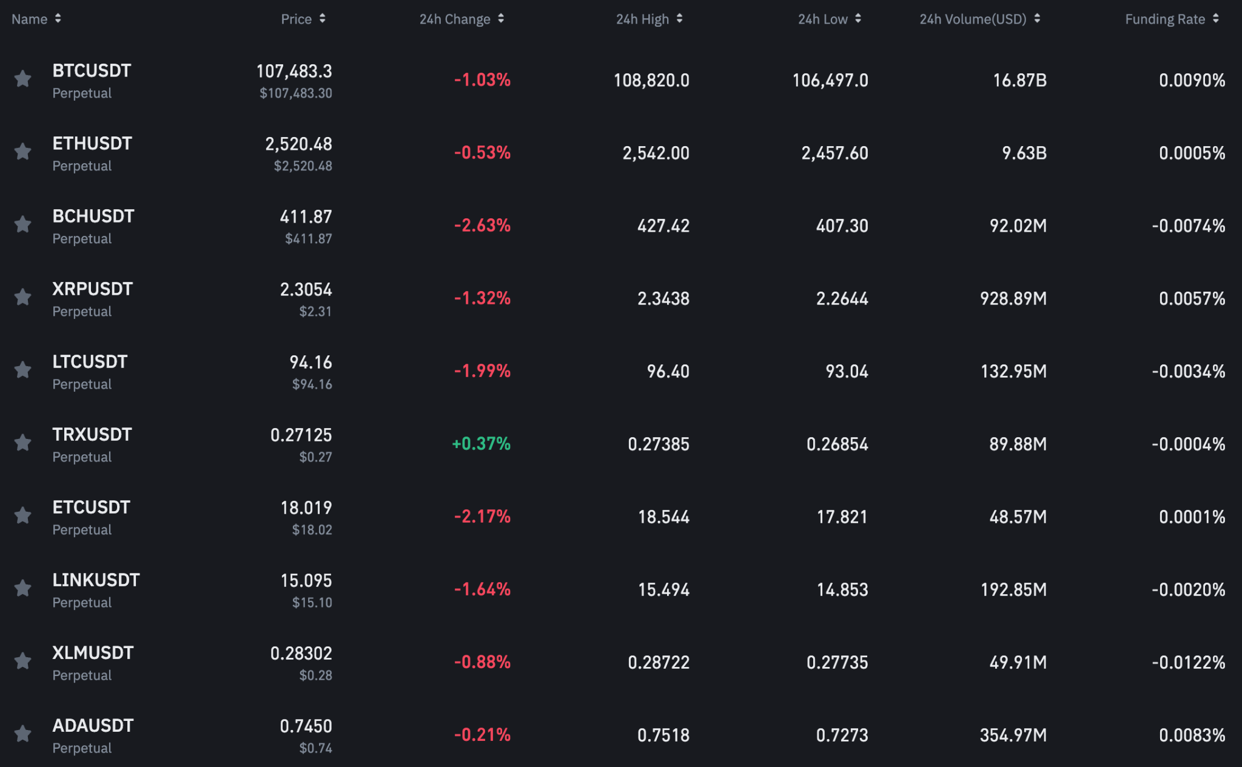Add BCHUSDT to favorites via star
Viewport: 1242px width, 767px height.
click(x=23, y=224)
